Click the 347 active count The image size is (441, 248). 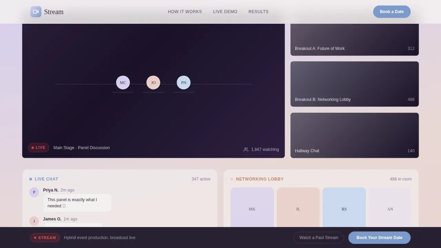coord(201,179)
